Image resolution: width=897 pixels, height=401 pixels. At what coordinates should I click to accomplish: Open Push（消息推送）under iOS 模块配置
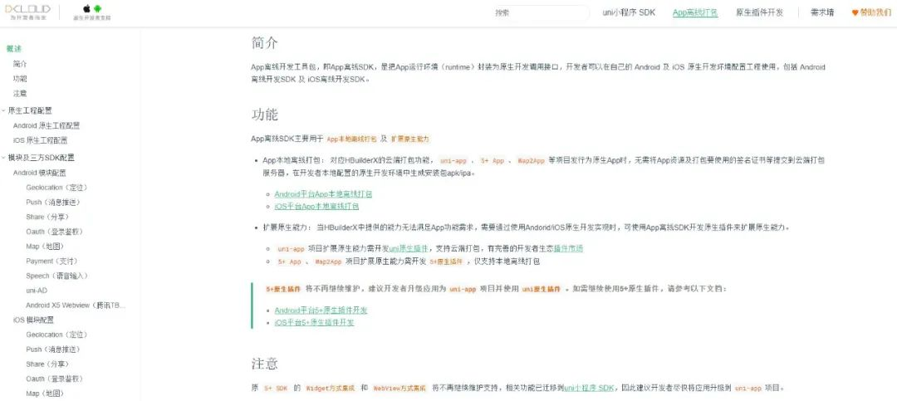52,350
